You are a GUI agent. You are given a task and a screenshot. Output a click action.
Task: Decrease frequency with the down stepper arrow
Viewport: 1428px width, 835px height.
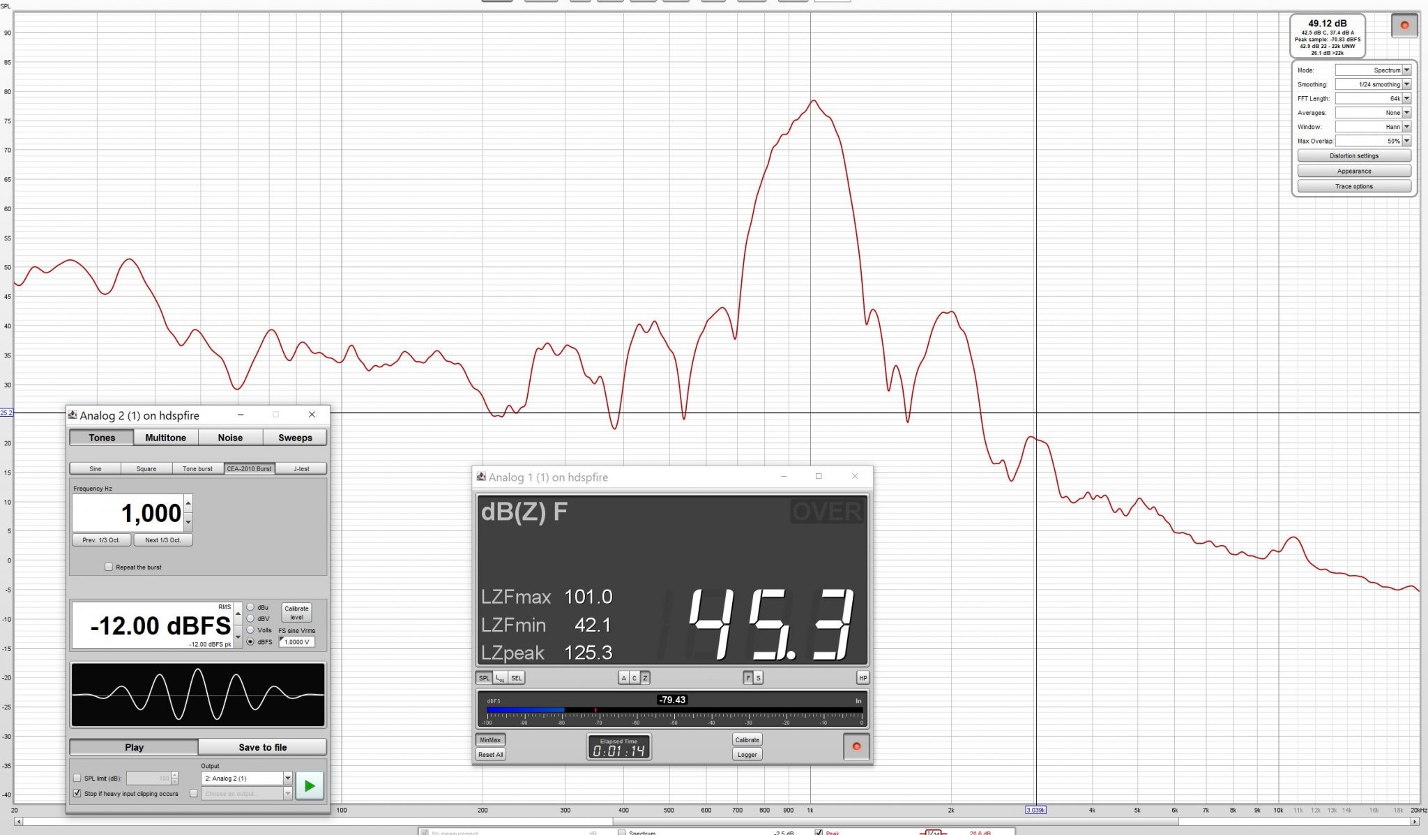[188, 522]
